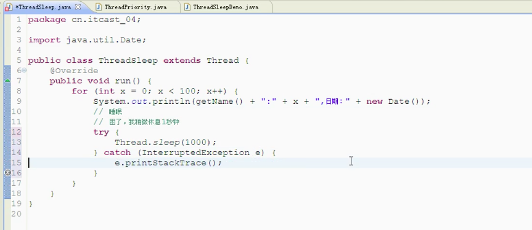Collapse the run() method at line 6
This screenshot has width=532, height=230.
pyautogui.click(x=24, y=70)
